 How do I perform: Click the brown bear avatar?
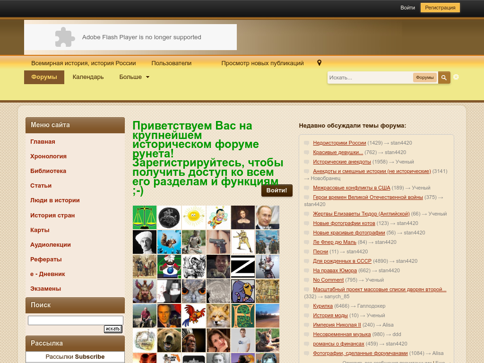tap(169, 340)
